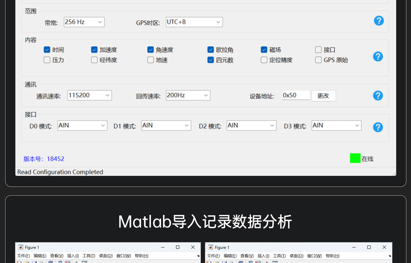
Task: Open 工具(T) menu in right Figure 1 window
Action: coord(279,256)
